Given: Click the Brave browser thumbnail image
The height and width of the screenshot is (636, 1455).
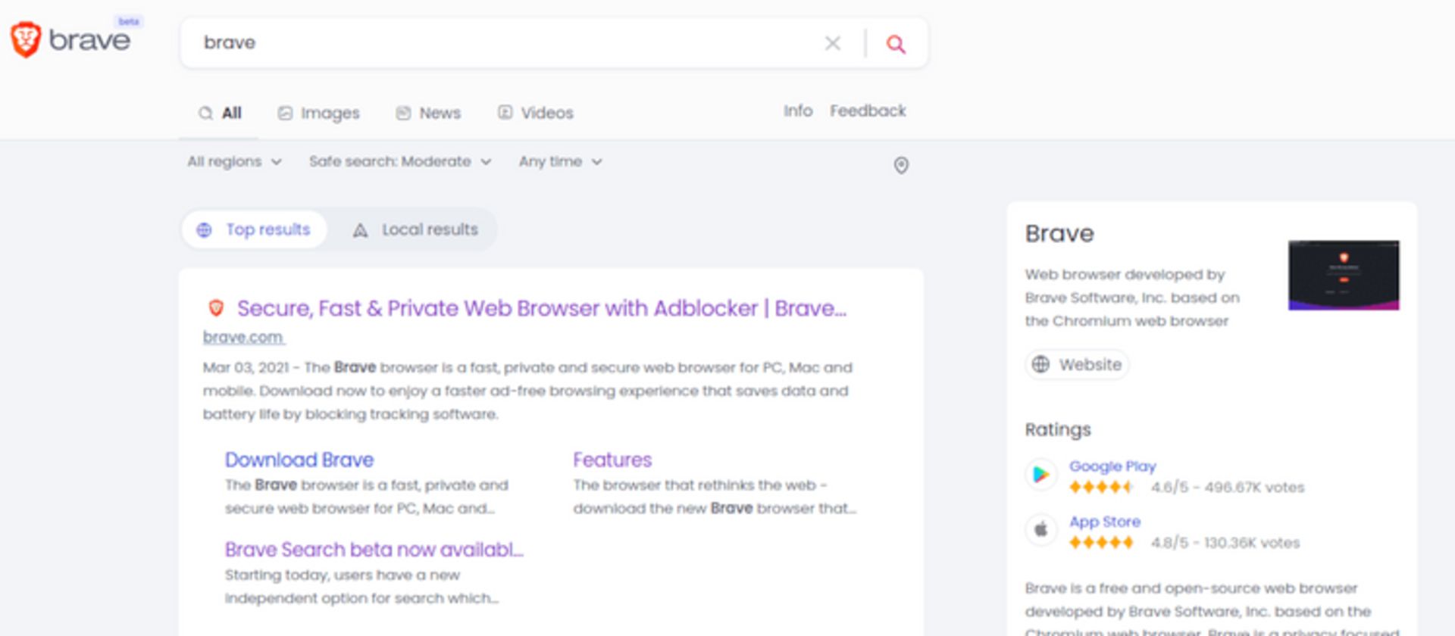Looking at the screenshot, I should point(1343,275).
